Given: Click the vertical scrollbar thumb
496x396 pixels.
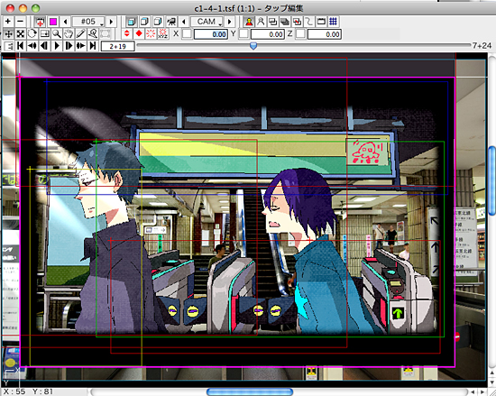Looking at the screenshot, I should click(491, 181).
